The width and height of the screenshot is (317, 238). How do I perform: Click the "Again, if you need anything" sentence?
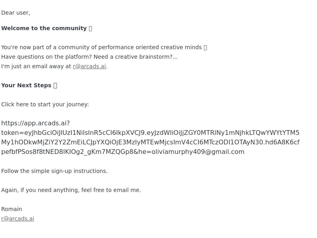pos(71,190)
